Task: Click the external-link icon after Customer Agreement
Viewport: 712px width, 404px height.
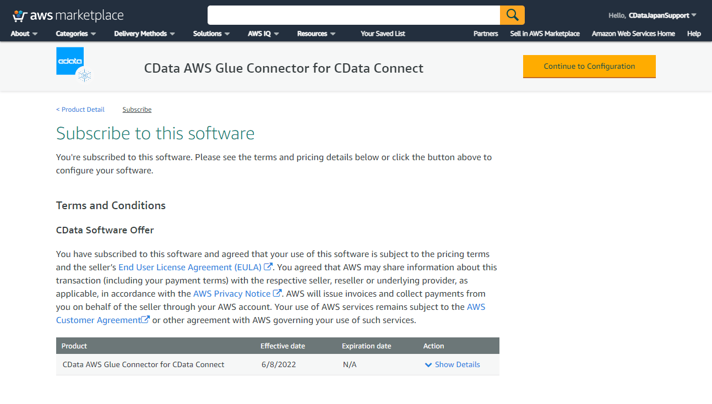Action: click(x=145, y=320)
